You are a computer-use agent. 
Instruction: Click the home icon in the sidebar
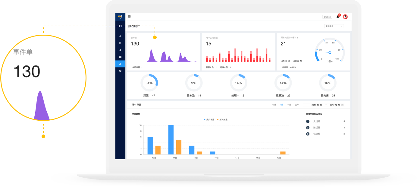[x=120, y=36]
